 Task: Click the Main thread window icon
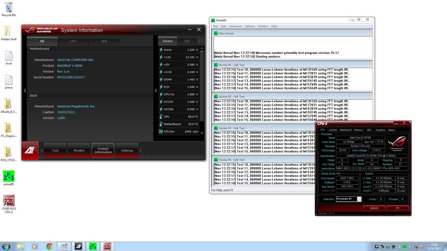[x=216, y=33]
